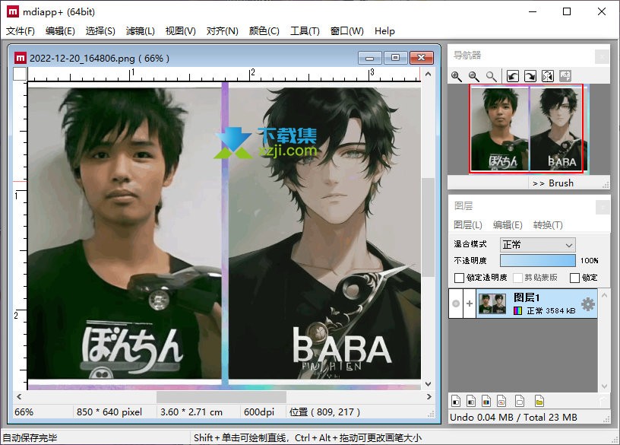Click the plus lock cell on 图层1

(470, 304)
